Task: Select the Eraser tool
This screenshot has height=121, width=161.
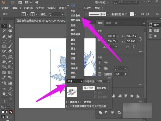Action: coord(10,51)
